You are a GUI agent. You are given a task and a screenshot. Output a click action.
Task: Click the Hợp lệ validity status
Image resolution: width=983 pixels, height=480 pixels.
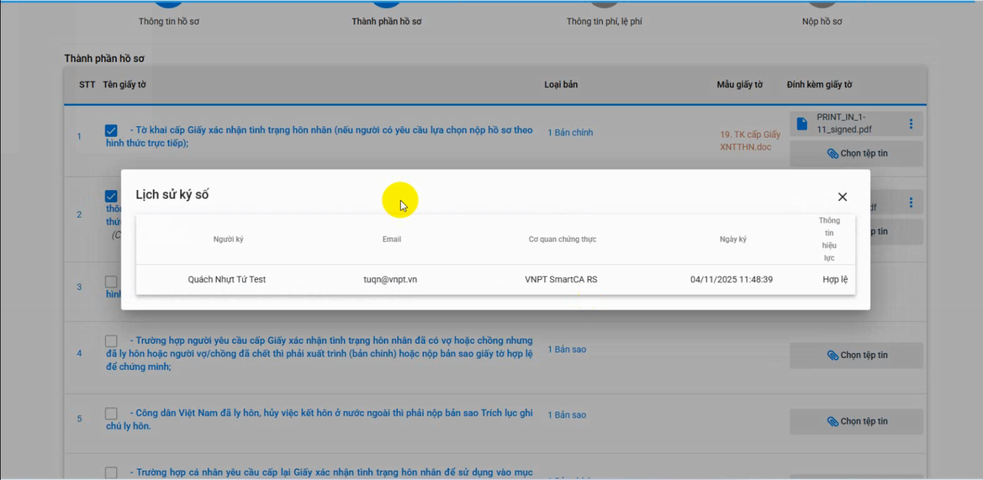pos(835,279)
